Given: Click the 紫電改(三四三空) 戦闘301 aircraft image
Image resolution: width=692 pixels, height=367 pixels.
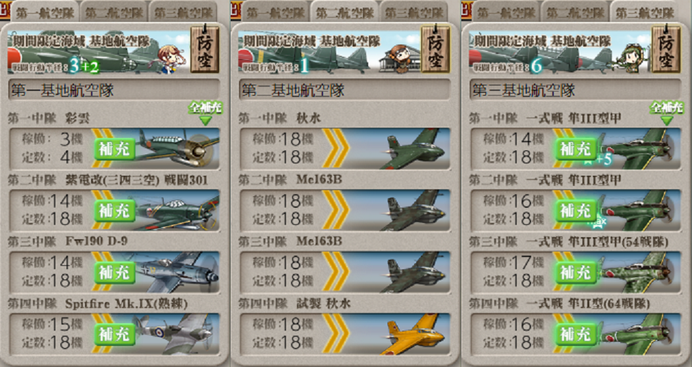Looking at the screenshot, I should click(177, 210).
